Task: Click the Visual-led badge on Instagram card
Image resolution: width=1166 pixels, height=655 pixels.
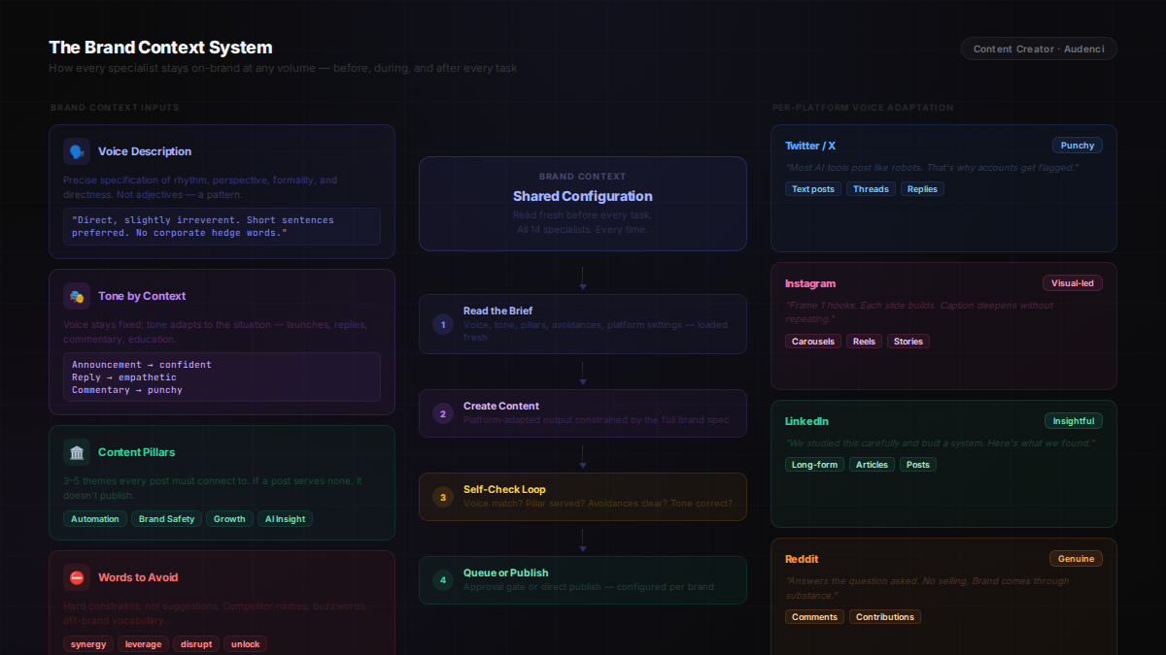Action: pos(1073,283)
